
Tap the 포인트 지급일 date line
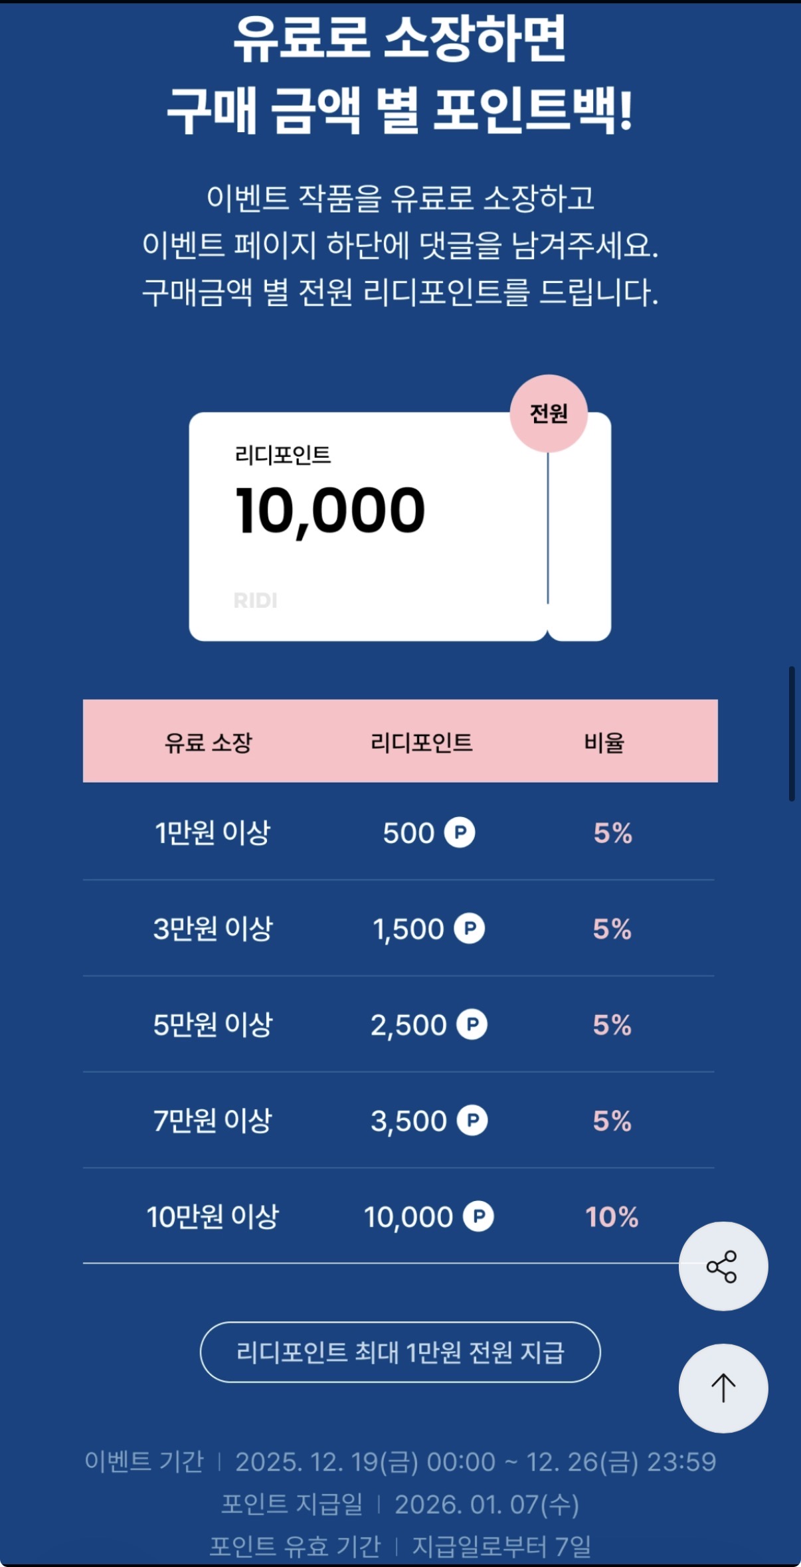400,1505
